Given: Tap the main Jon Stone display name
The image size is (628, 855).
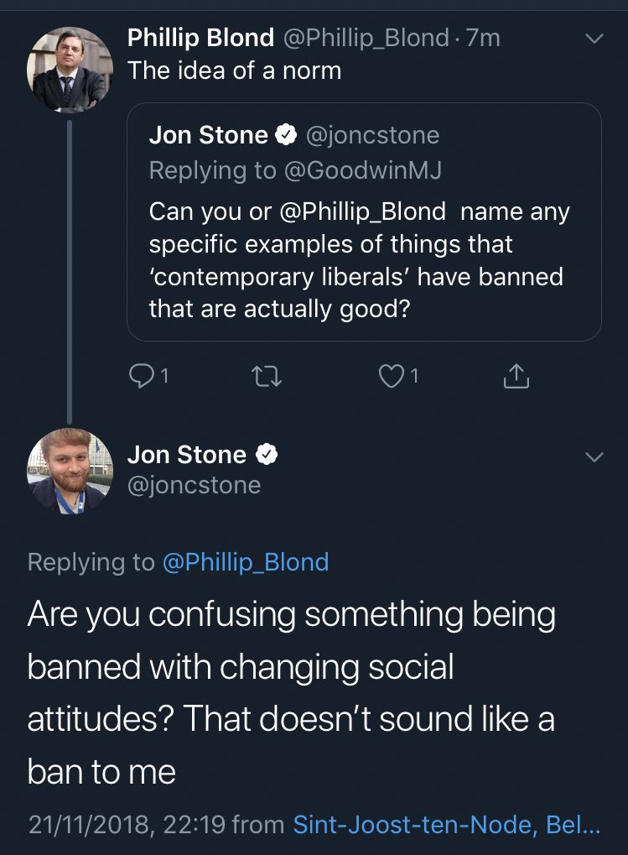Looking at the screenshot, I should pos(187,455).
